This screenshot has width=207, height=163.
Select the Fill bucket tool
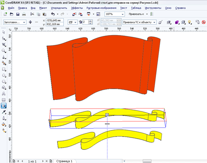[4, 124]
